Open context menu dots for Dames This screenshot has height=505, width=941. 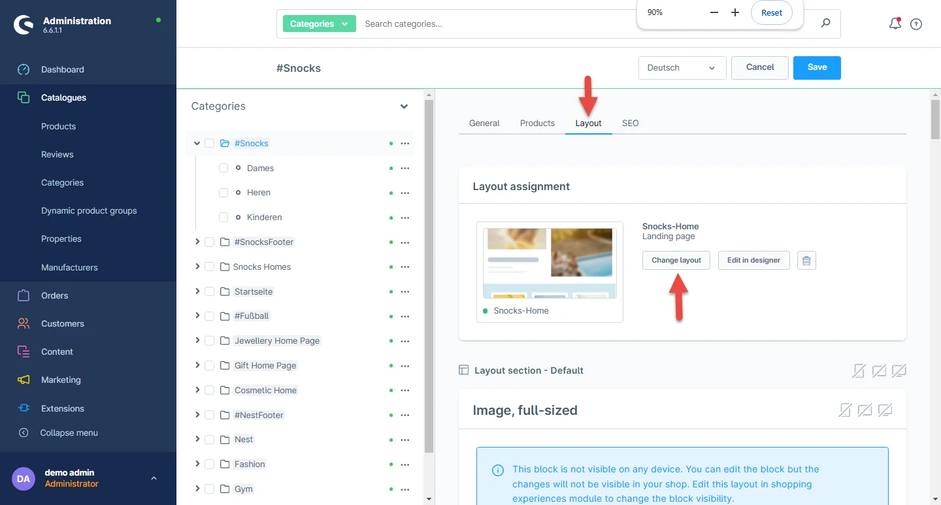point(404,168)
